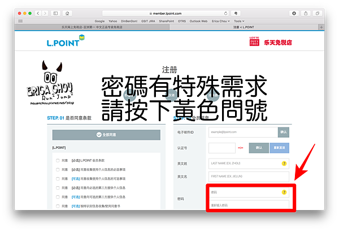Check 同意 for 同意收集使用个人信息的必选事项
This screenshot has height=231, width=339.
point(58,170)
